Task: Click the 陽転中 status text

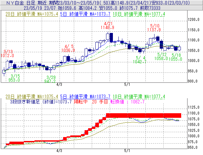Action: tap(81, 101)
